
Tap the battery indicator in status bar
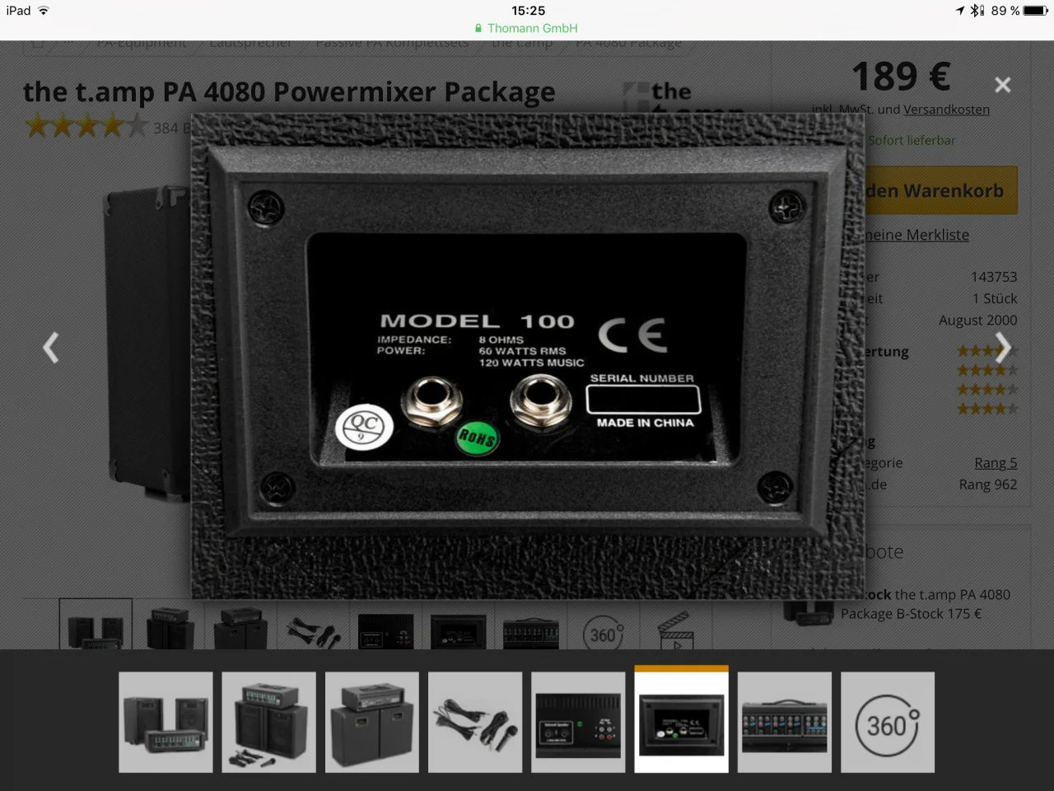1035,11
